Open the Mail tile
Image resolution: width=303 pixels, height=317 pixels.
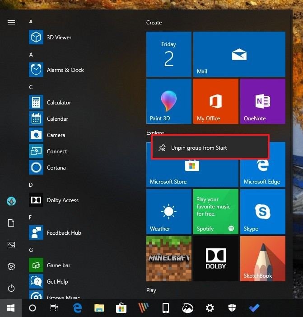click(x=239, y=54)
